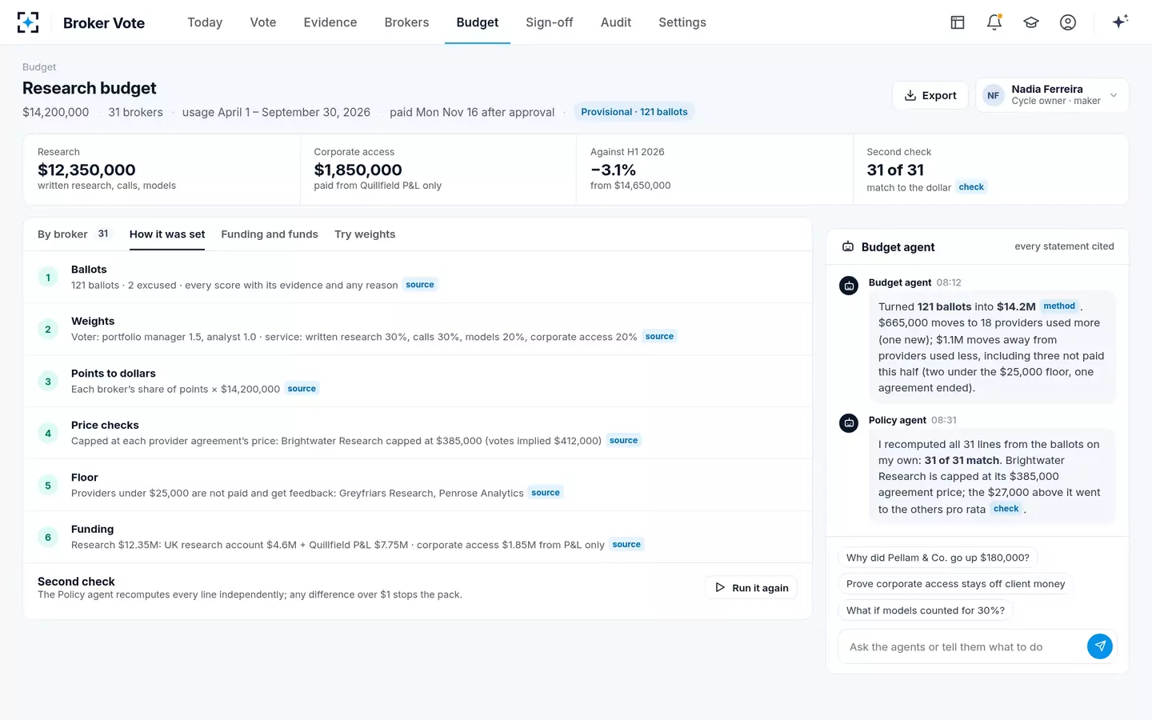Open the AI sparkle assistant icon
Screen dimensions: 1152x720
[1120, 22]
